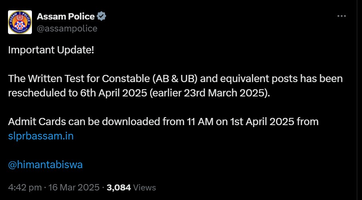The width and height of the screenshot is (362, 200).
Task: Open the slprbassam.in link
Action: pos(41,136)
